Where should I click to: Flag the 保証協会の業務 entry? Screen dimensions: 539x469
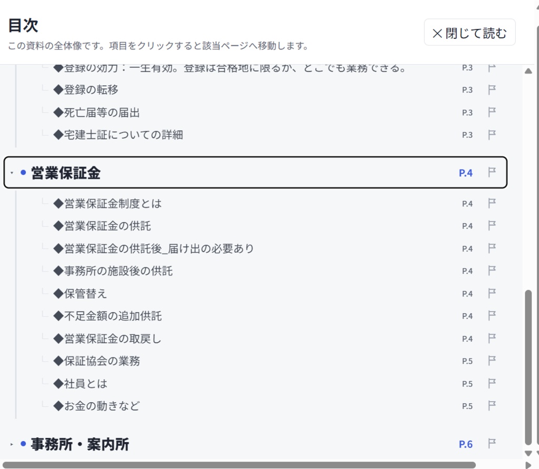(x=492, y=361)
